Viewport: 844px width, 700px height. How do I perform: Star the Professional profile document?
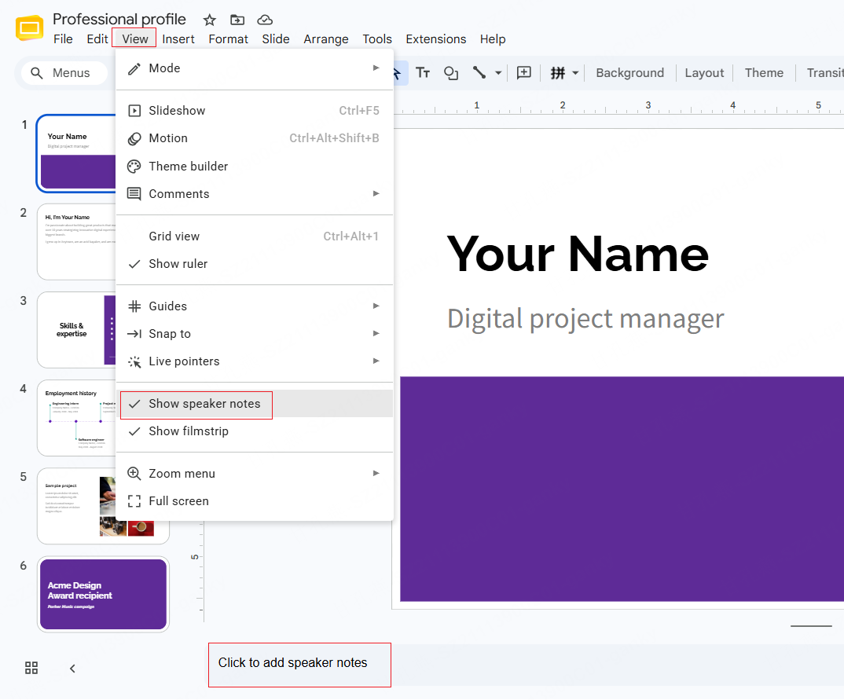(209, 20)
